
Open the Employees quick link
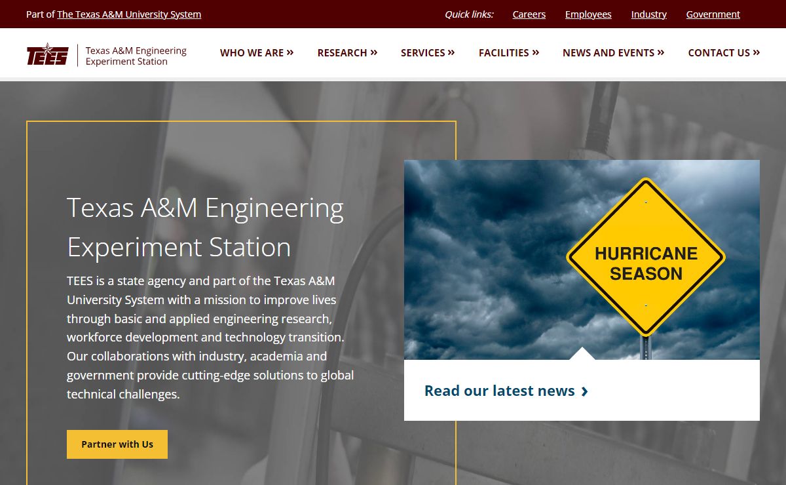[x=588, y=14]
